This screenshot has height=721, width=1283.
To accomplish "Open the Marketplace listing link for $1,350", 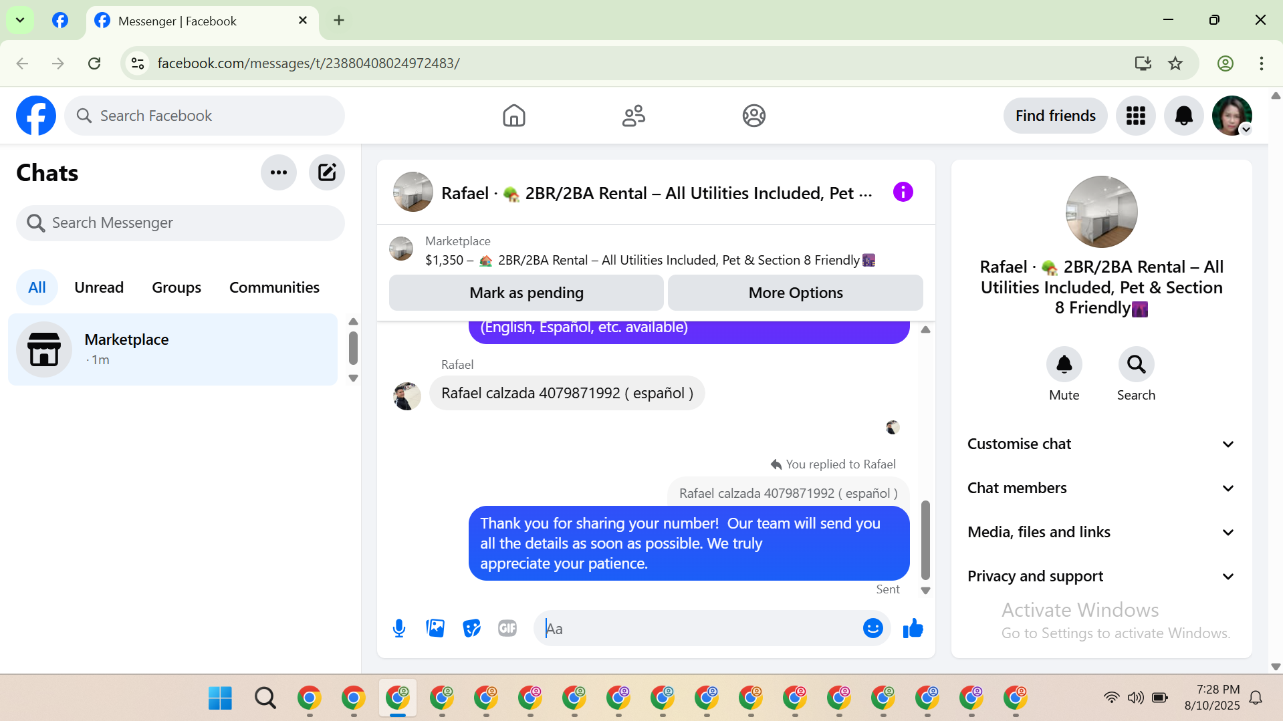I will point(650,260).
